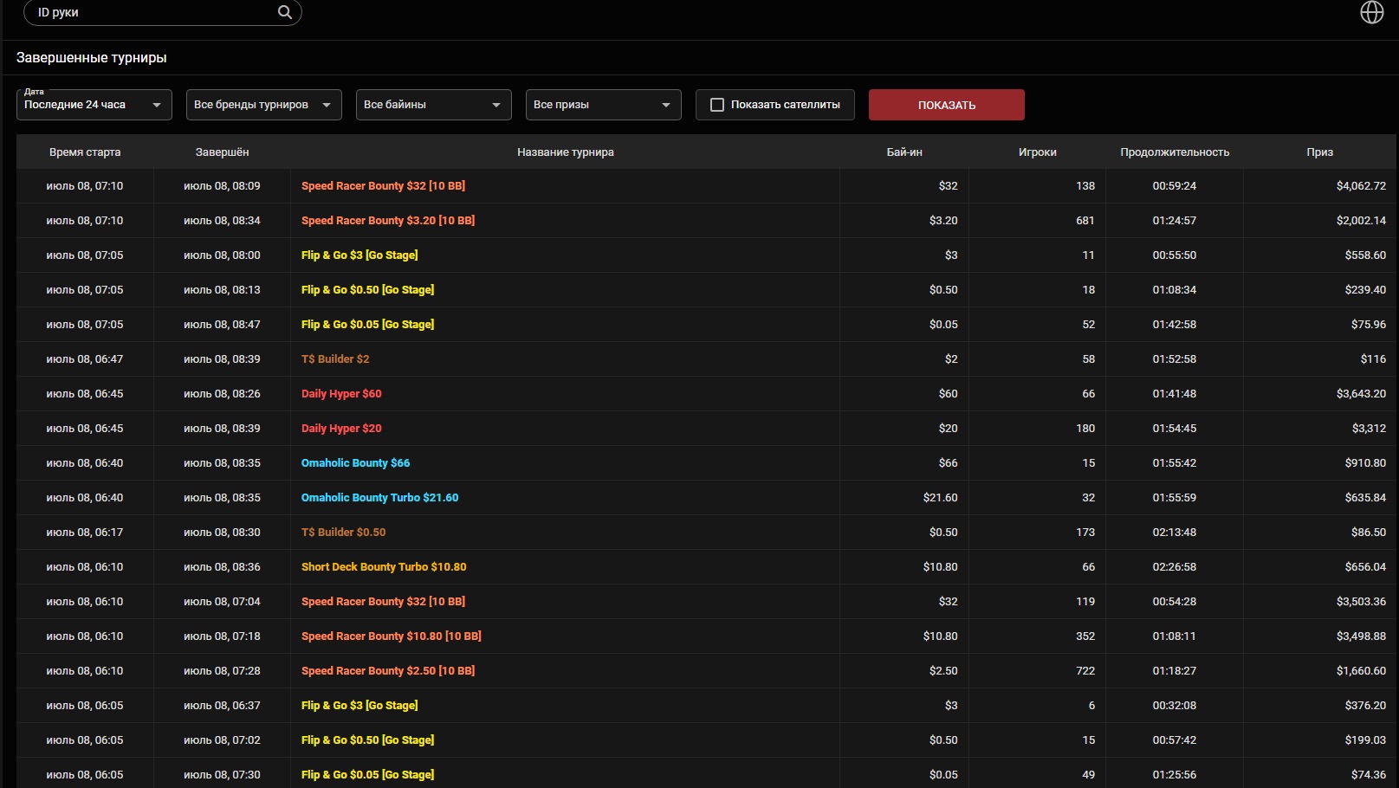
Task: Click the $86.50 prize cell
Action: [x=1369, y=533]
